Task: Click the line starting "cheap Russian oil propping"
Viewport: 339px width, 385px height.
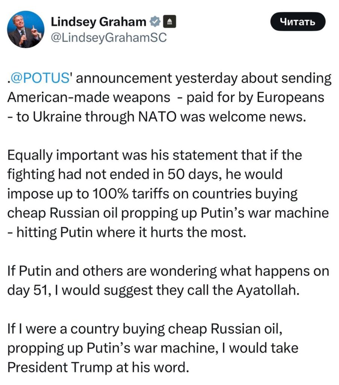Action: [x=168, y=213]
